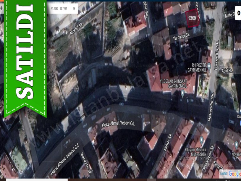Click the Mete Sk. street label
Viewport: 241px width, 181px height.
[229, 14]
